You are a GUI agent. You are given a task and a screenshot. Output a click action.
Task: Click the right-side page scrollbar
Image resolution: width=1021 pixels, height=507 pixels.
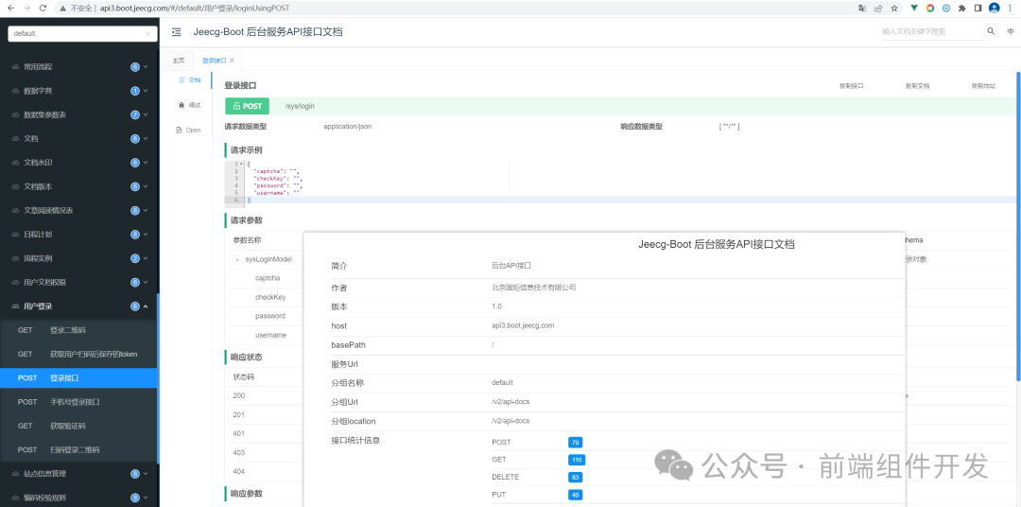point(1018,225)
